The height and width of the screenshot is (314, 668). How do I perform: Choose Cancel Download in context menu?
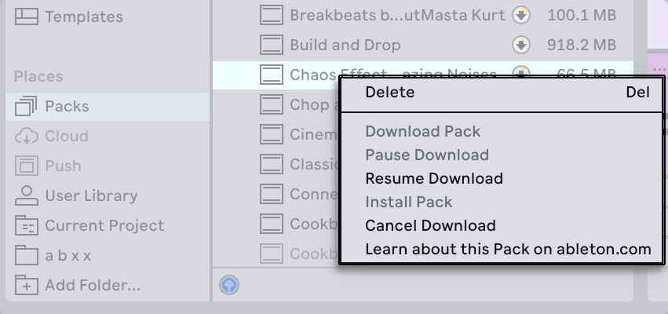click(430, 225)
